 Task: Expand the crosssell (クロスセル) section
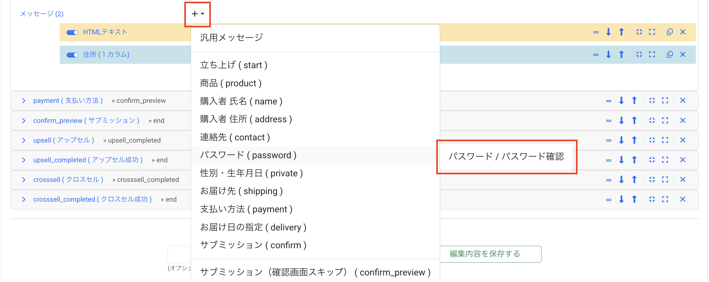(24, 180)
